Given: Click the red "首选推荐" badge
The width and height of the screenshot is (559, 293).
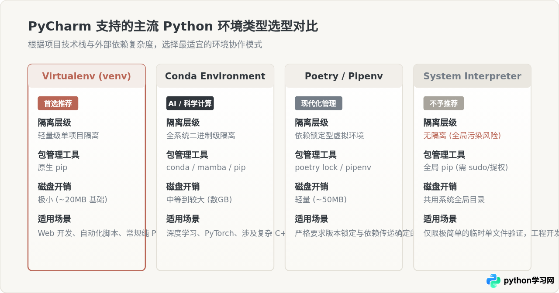Looking at the screenshot, I should tap(58, 103).
